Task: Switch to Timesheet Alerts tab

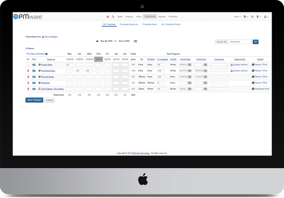Action: pyautogui.click(x=149, y=24)
